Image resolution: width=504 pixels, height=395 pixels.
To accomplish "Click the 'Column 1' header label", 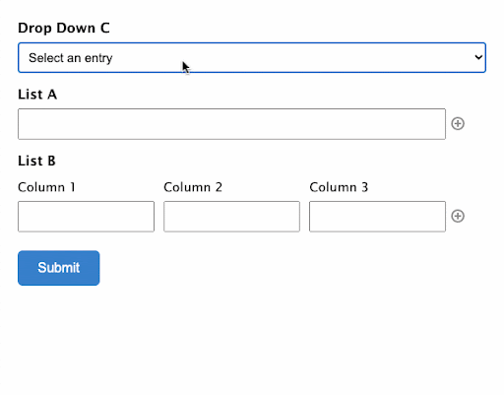I will click(x=46, y=187).
